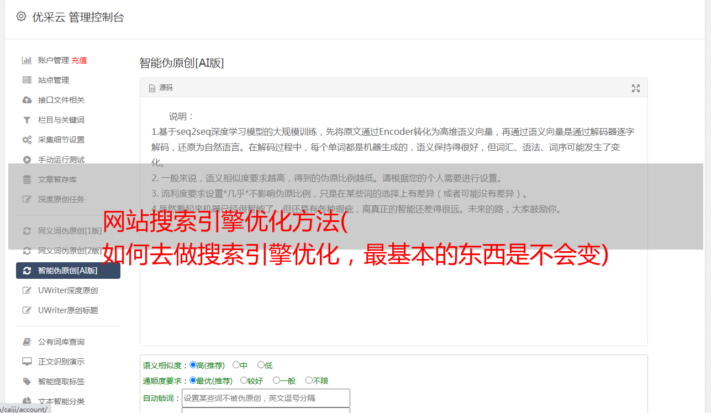Select 语义相似度 中 radio option
Viewport: 711px width, 413px height.
tap(236, 365)
